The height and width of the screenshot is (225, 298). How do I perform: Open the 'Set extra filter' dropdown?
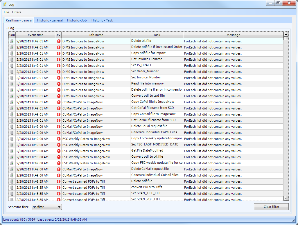tap(47, 207)
